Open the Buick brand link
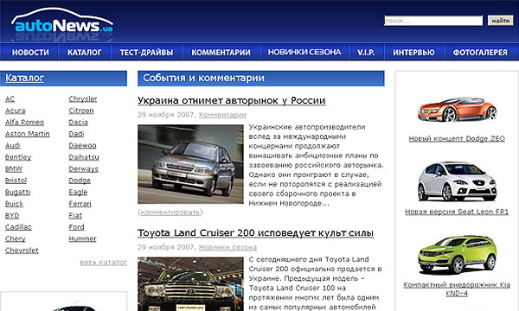The width and height of the screenshot is (519, 311). tap(14, 204)
